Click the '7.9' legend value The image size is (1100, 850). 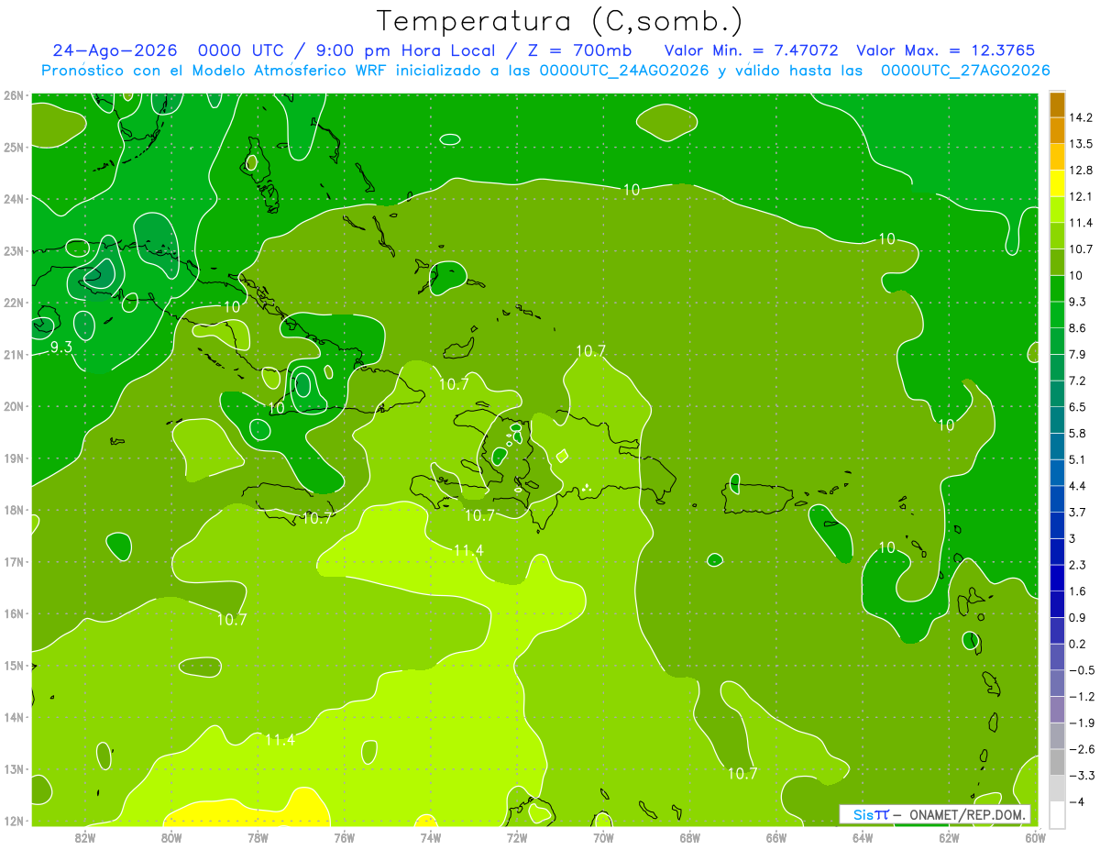1079,355
